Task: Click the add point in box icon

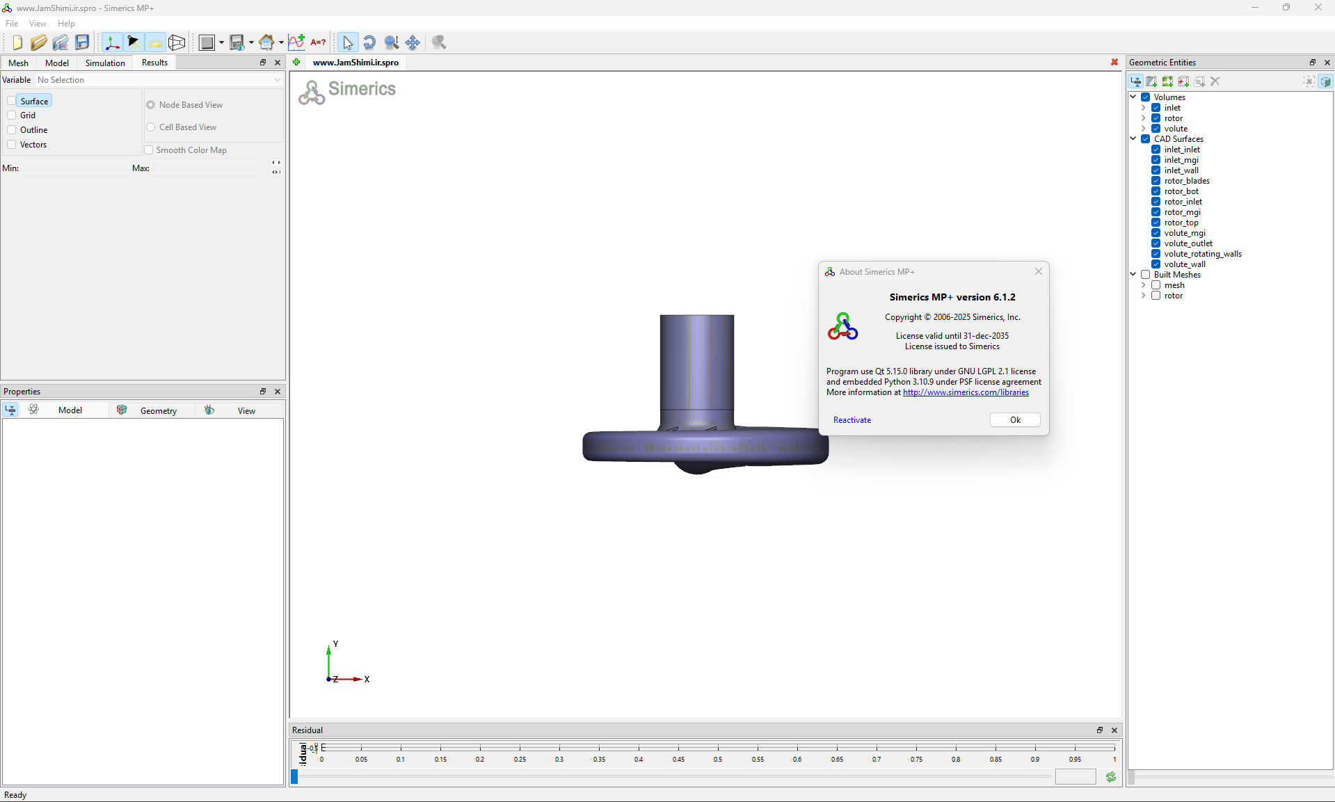Action: click(1184, 81)
